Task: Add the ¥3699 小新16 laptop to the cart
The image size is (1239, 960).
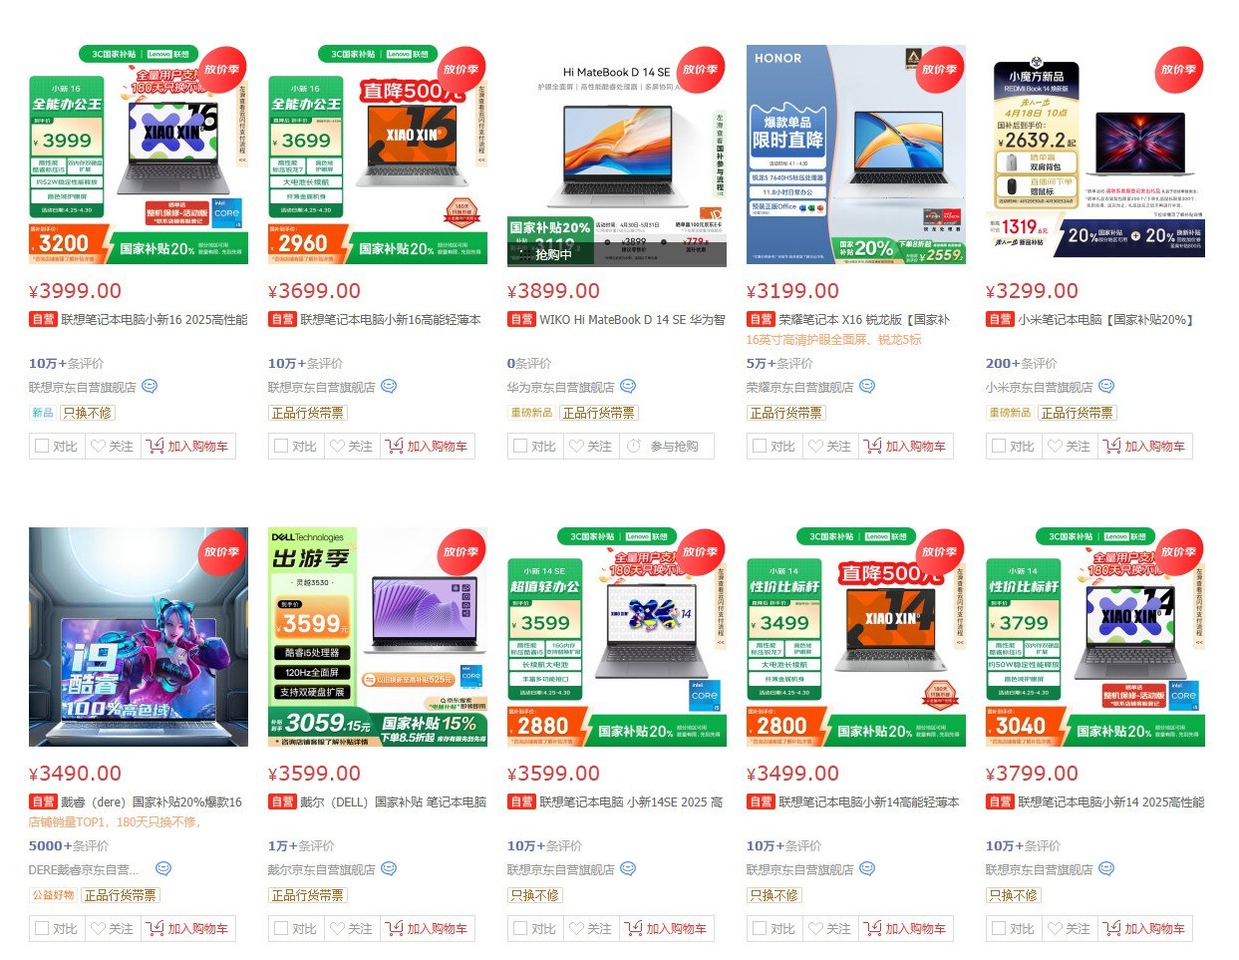Action: (427, 446)
